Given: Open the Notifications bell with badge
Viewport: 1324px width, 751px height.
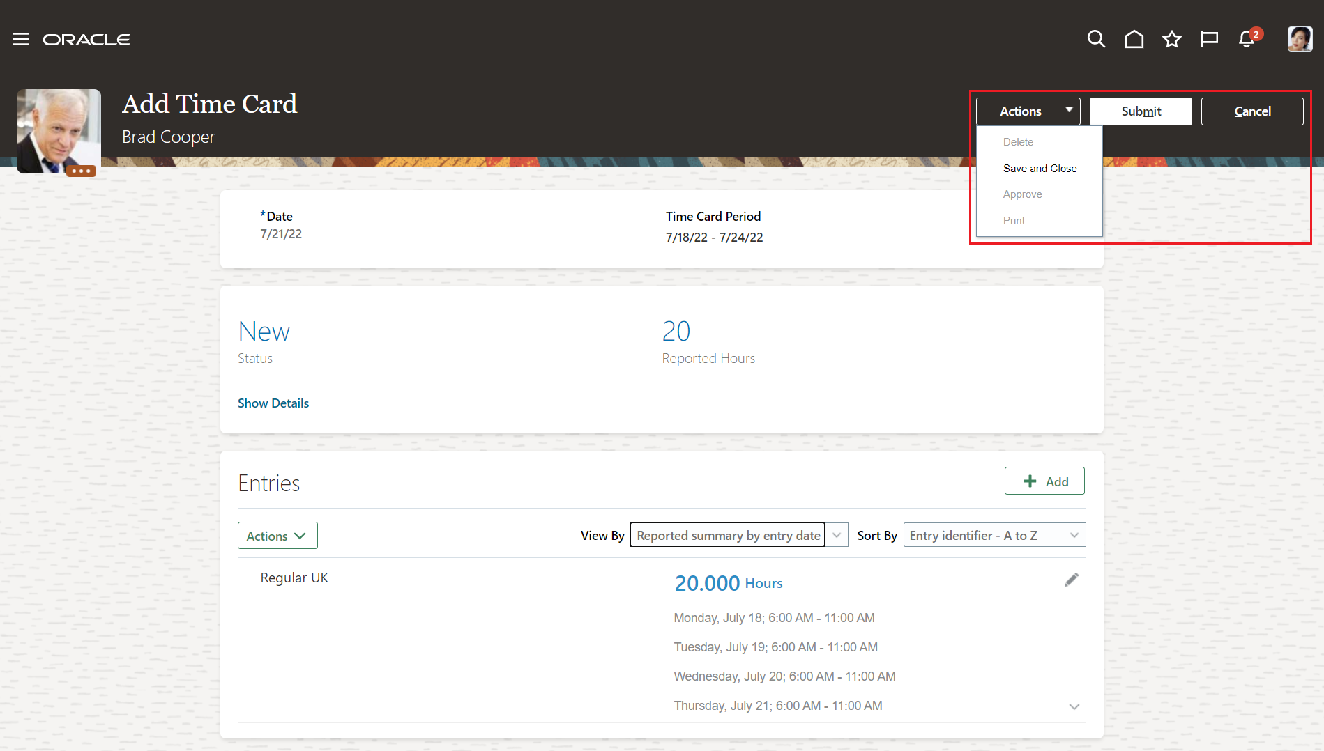Looking at the screenshot, I should (x=1247, y=40).
